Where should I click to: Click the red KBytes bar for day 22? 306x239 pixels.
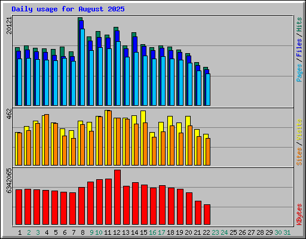pyautogui.click(x=207, y=215)
